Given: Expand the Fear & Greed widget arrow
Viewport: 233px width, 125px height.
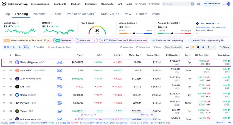Looking at the screenshot, I should tap(96, 23).
